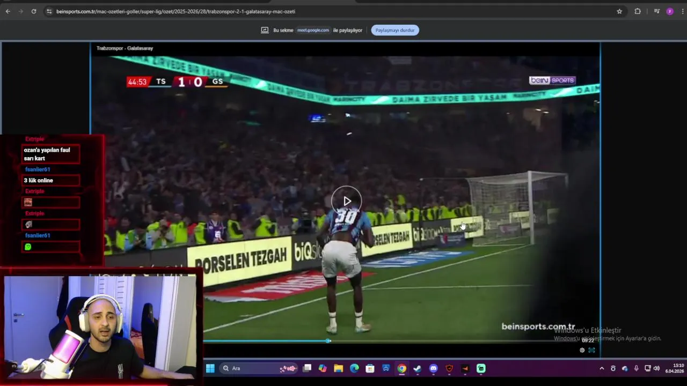Screen dimensions: 687x386
Task: Play the Trabzonspor - Galatasaray highlight video
Action: (x=347, y=201)
